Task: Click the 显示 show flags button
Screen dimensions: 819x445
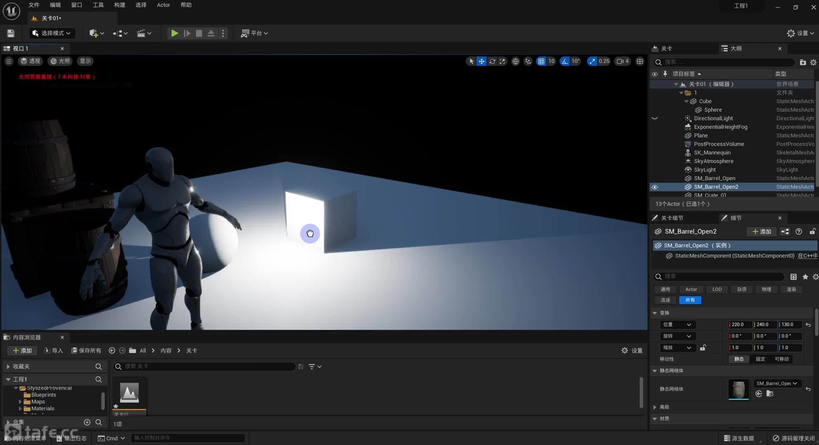Action: pyautogui.click(x=85, y=61)
